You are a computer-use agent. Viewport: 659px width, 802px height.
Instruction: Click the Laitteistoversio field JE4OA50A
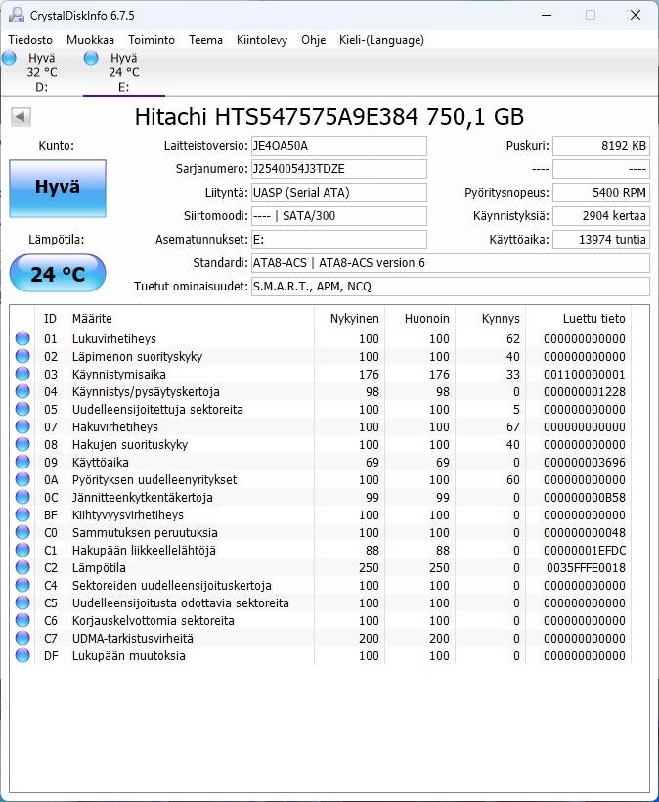click(x=339, y=146)
